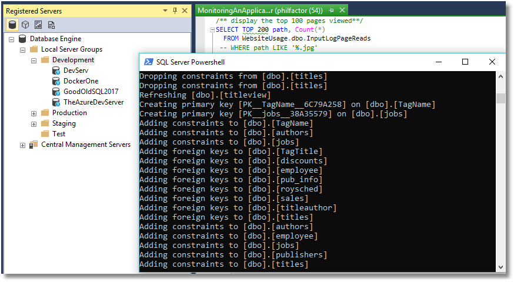Select the Integration Services toolbar icon

click(51, 25)
